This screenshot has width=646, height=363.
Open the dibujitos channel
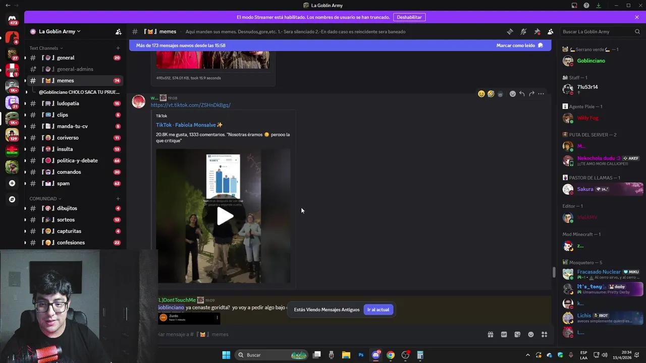74,208
